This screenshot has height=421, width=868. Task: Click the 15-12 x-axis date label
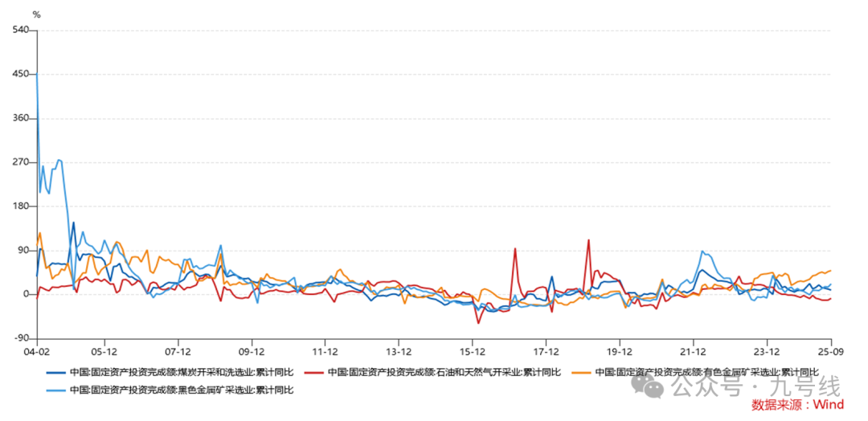tap(473, 351)
